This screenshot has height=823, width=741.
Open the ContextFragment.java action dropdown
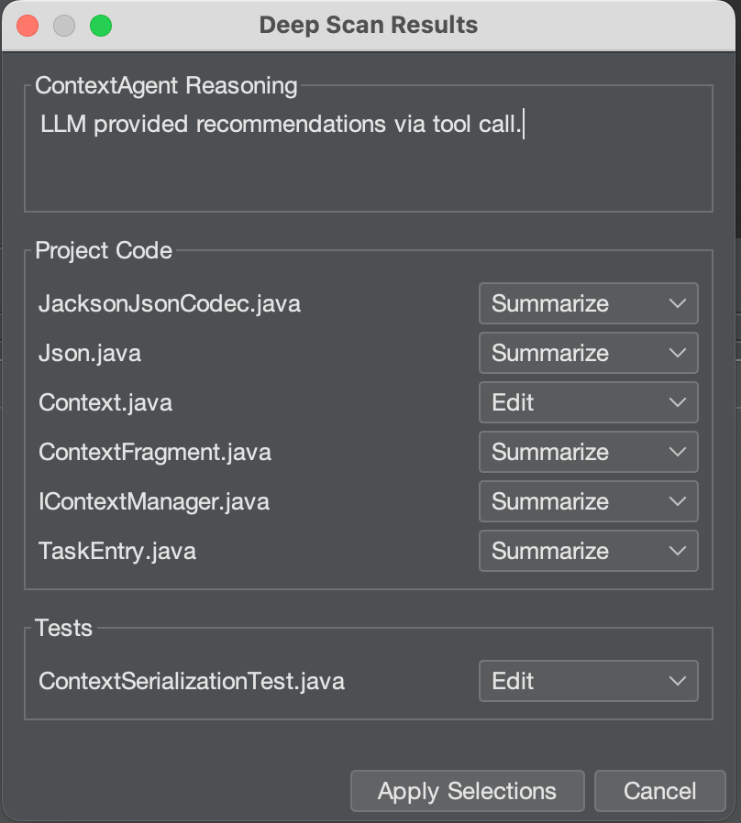pyautogui.click(x=588, y=452)
